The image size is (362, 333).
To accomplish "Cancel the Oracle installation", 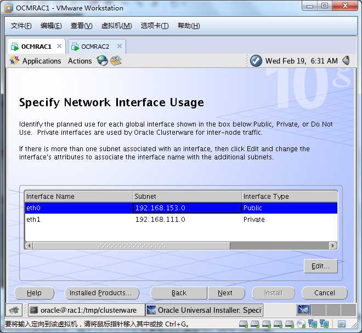I will click(x=324, y=293).
